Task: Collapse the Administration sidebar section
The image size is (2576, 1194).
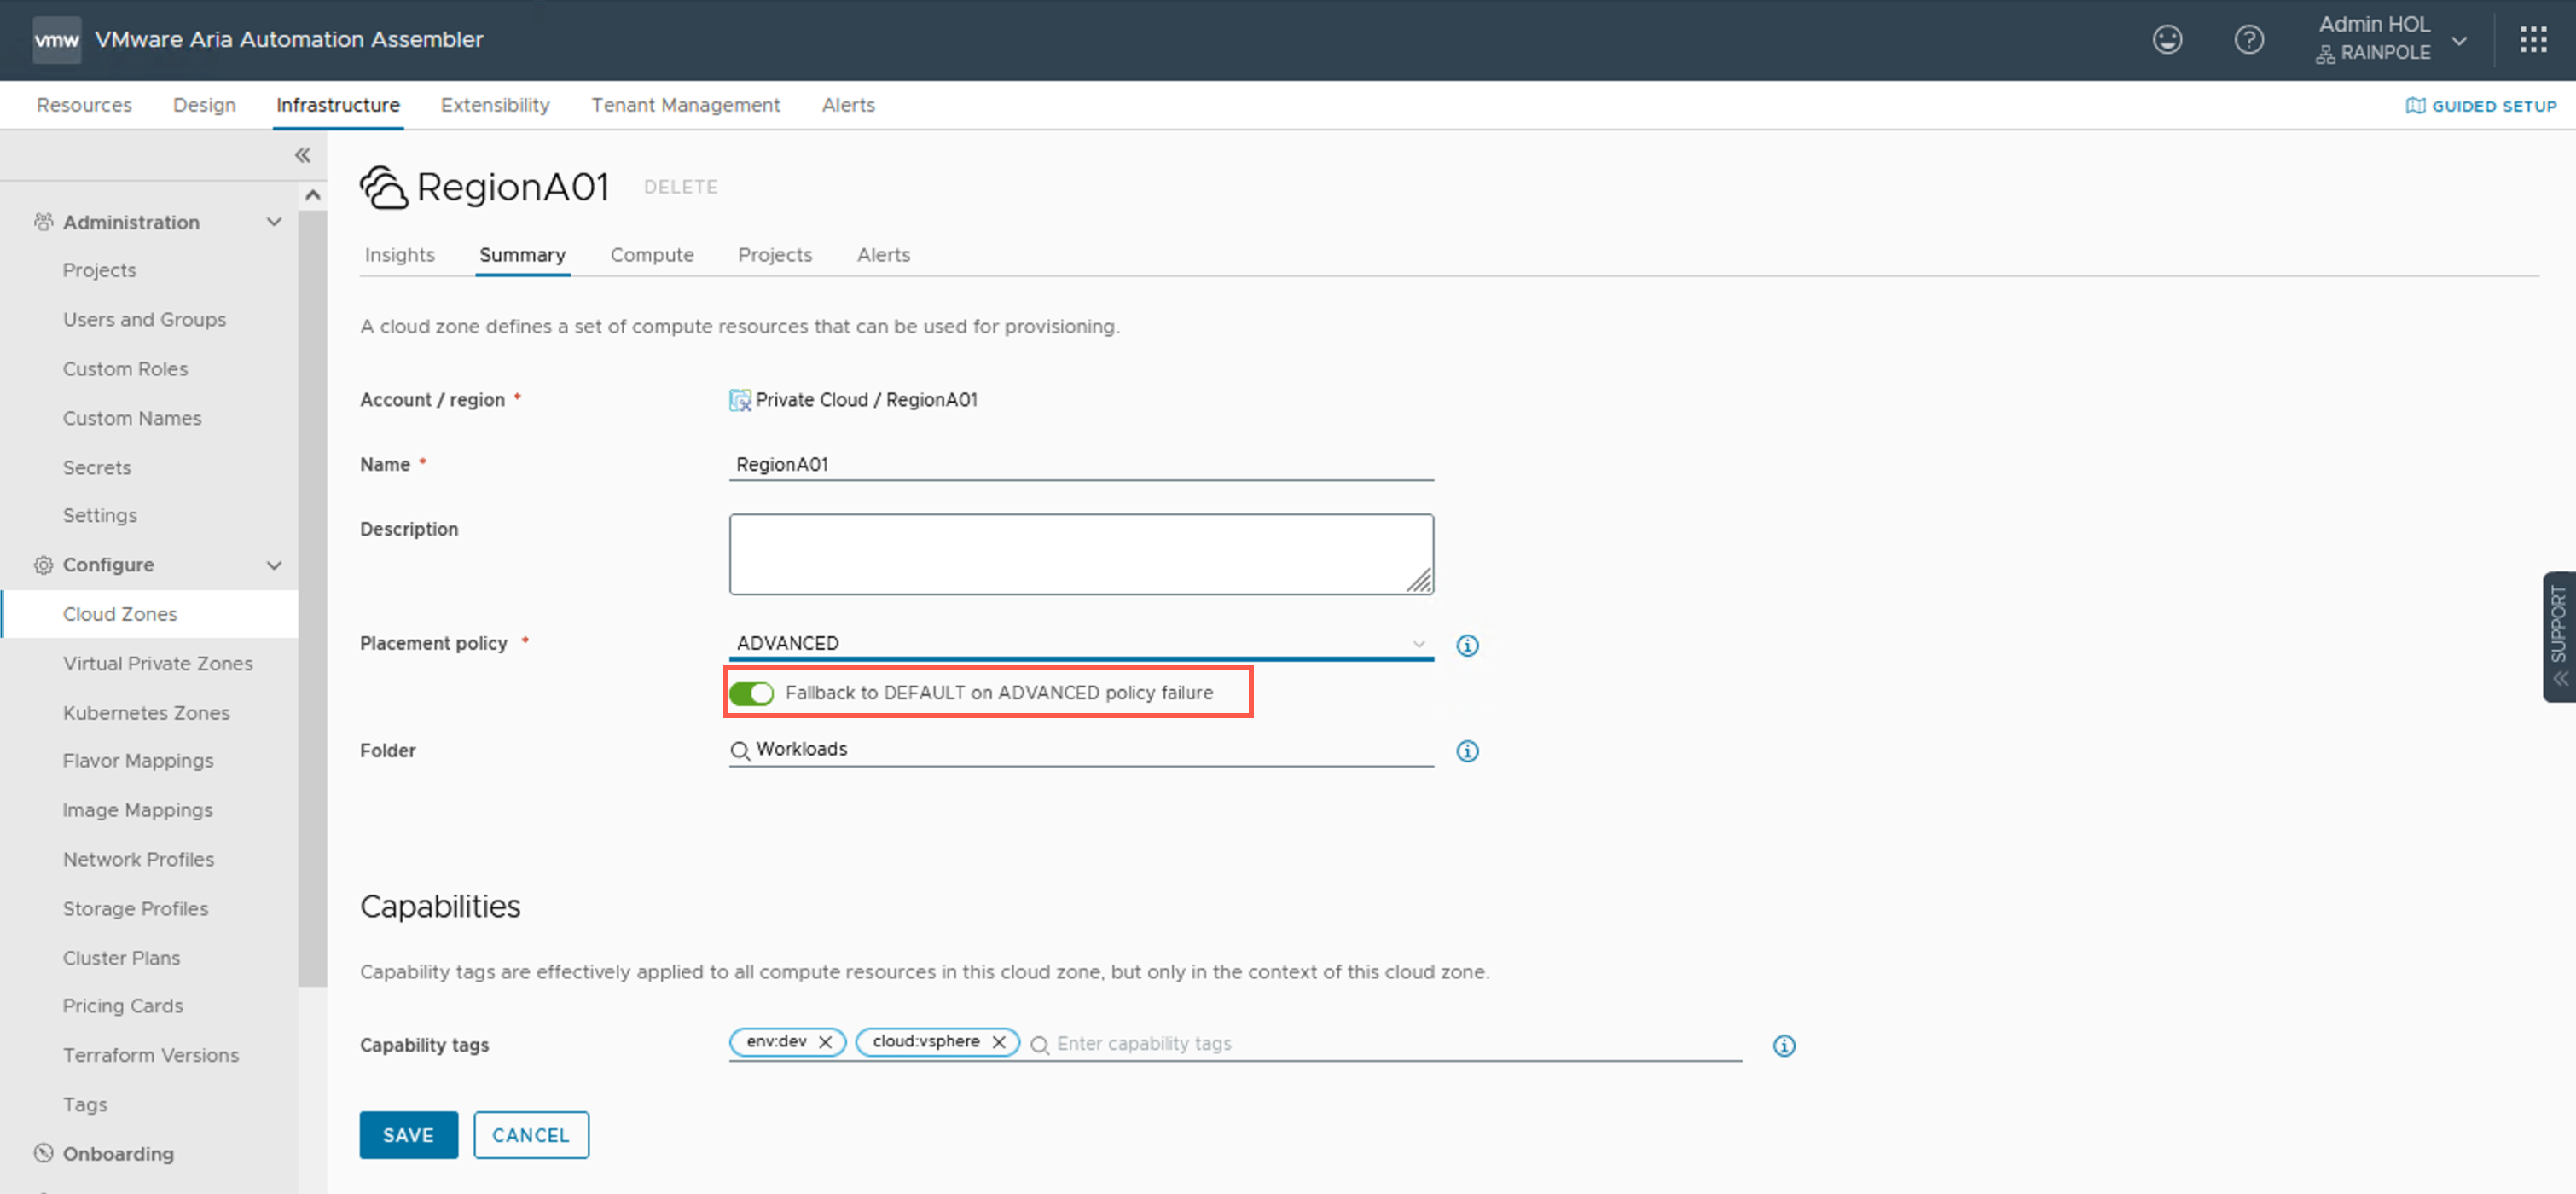Action: (x=273, y=222)
